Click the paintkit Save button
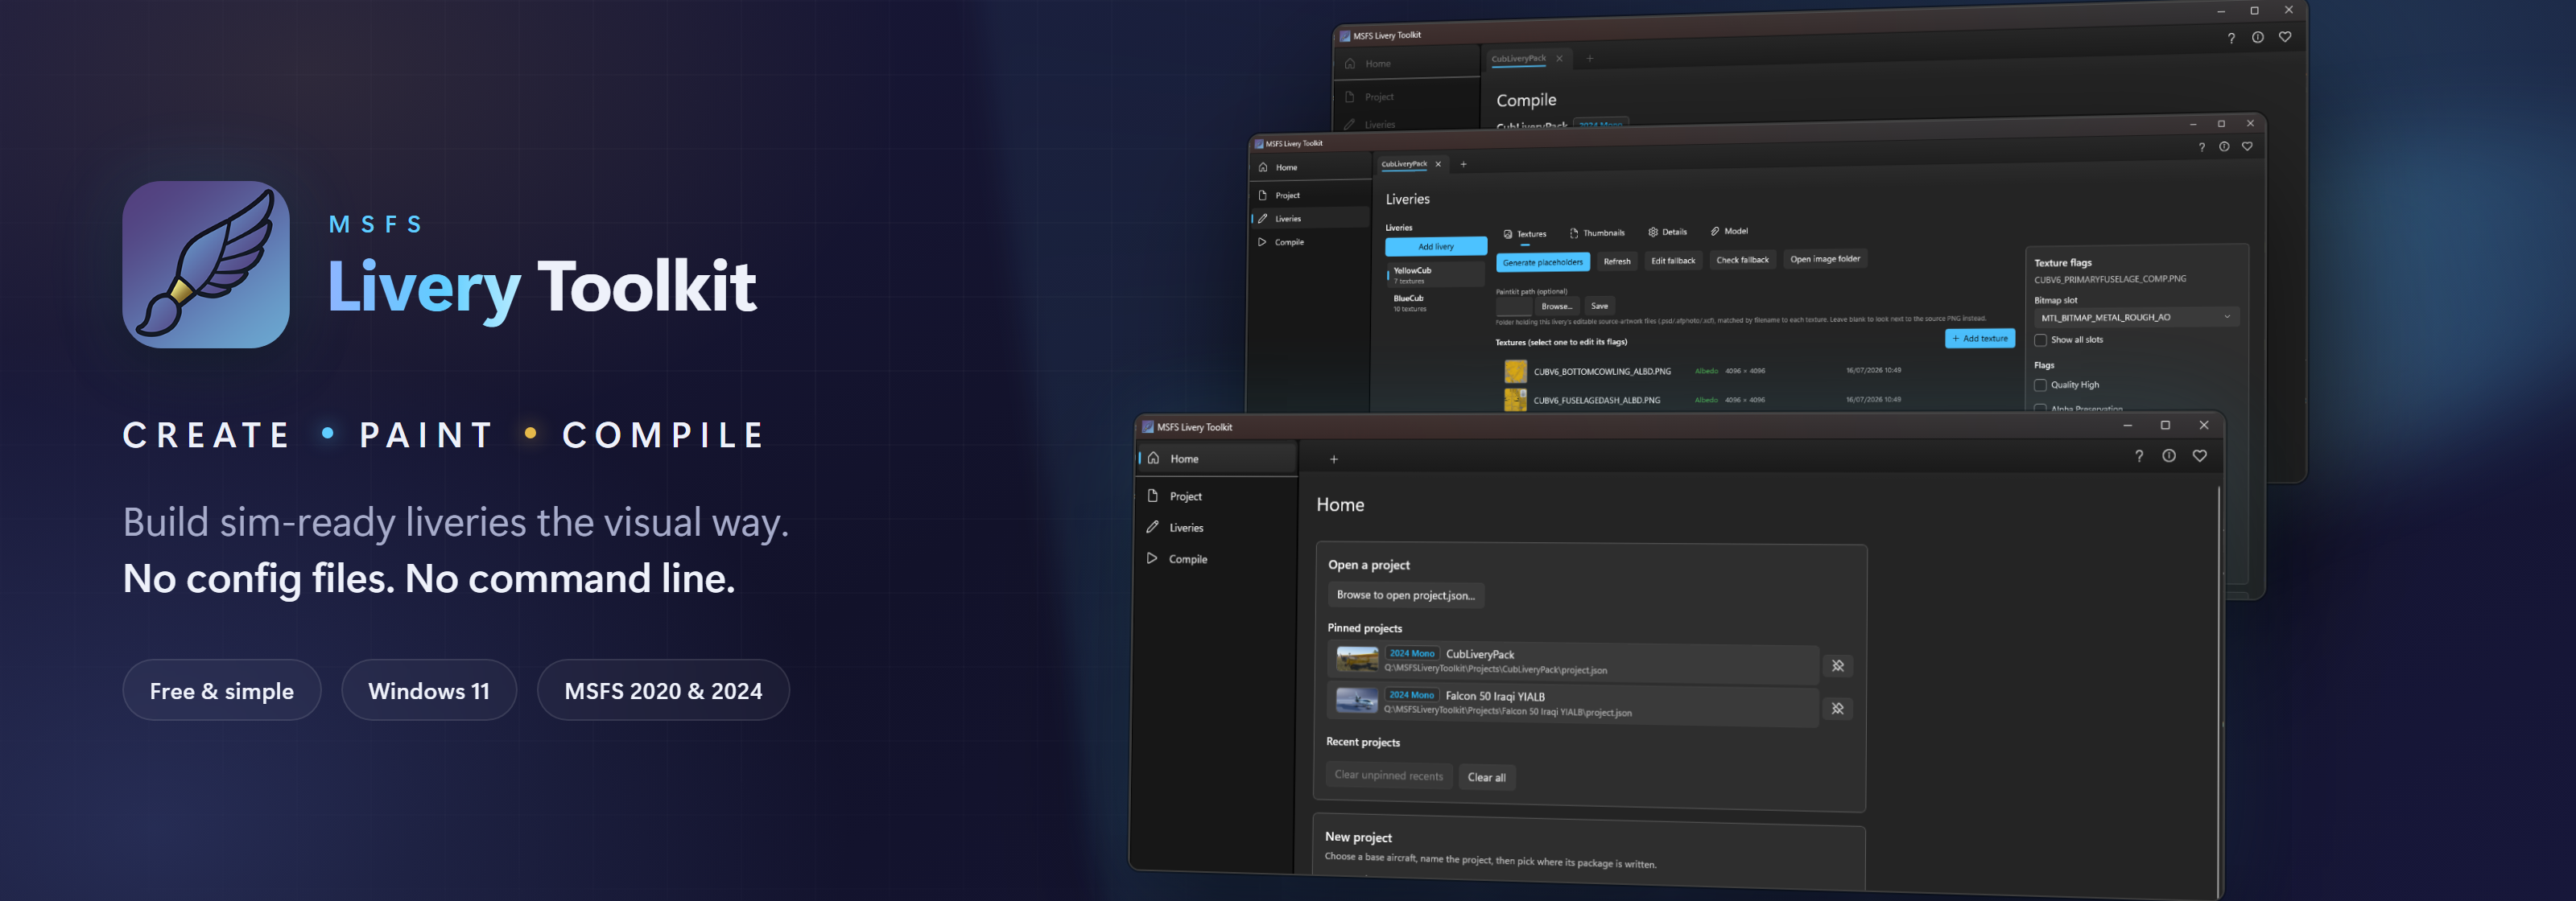 (x=1600, y=307)
